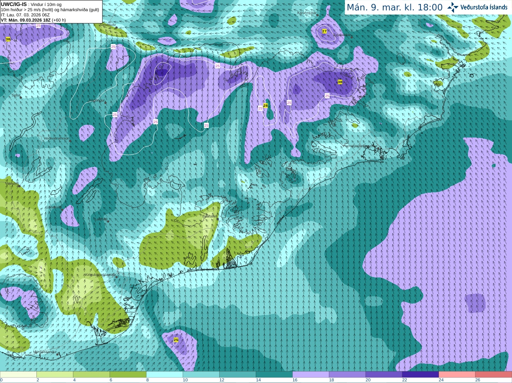Click the IT: Lau. 07. 03. 2026 06Z line
This screenshot has width=512, height=383.
point(25,15)
